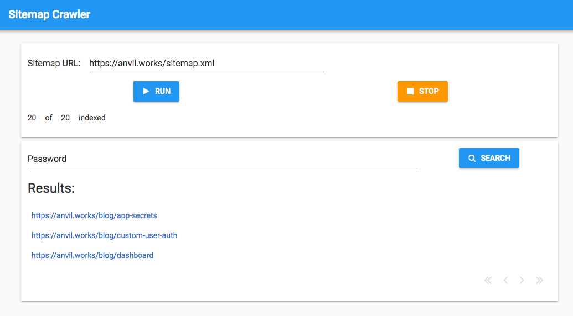Click into the Password search query field
The height and width of the screenshot is (316, 573).
(x=223, y=159)
